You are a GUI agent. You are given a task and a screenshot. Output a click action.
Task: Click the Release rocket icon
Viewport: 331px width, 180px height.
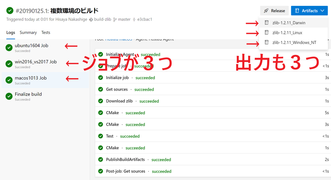(x=266, y=11)
